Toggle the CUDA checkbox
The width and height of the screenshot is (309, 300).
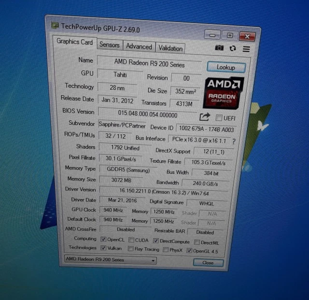click(131, 240)
